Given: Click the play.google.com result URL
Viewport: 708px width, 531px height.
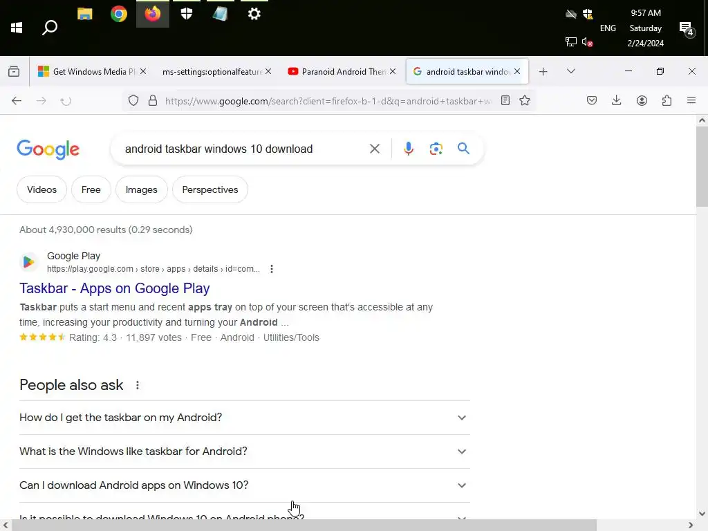Looking at the screenshot, I should pyautogui.click(x=153, y=269).
